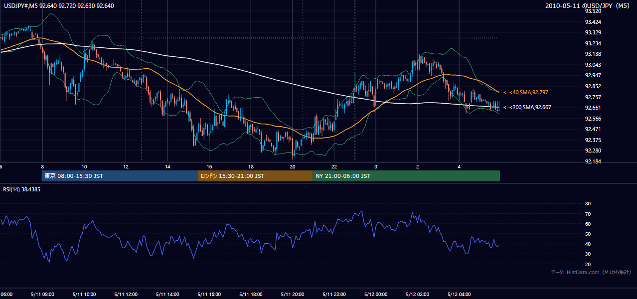
Task: Click hour marker 10 under the price chart
Action: pyautogui.click(x=84, y=166)
